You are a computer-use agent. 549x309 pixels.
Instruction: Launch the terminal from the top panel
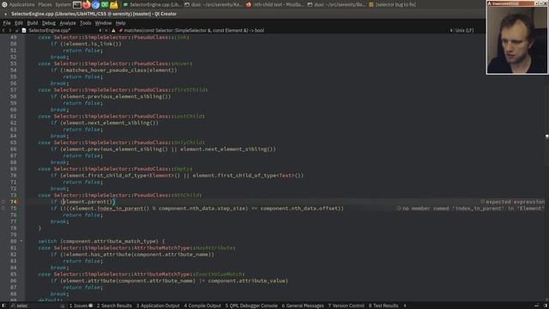coord(77,4)
